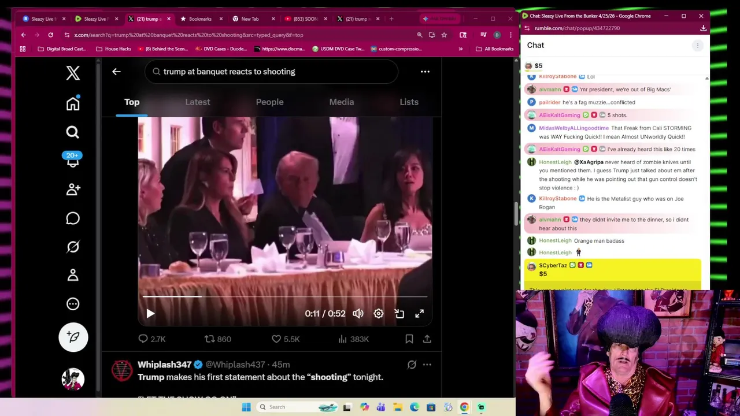Open more options on Whiplash347 post
740x416 pixels.
point(427,365)
